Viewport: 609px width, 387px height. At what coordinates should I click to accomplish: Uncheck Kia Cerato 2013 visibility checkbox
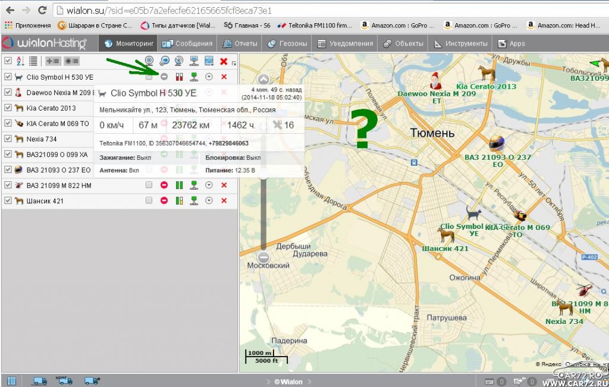click(x=8, y=108)
